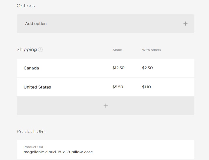The width and height of the screenshot is (209, 160).
Task: Edit Canada's $12.50 alone shipping price
Action: [118, 68]
